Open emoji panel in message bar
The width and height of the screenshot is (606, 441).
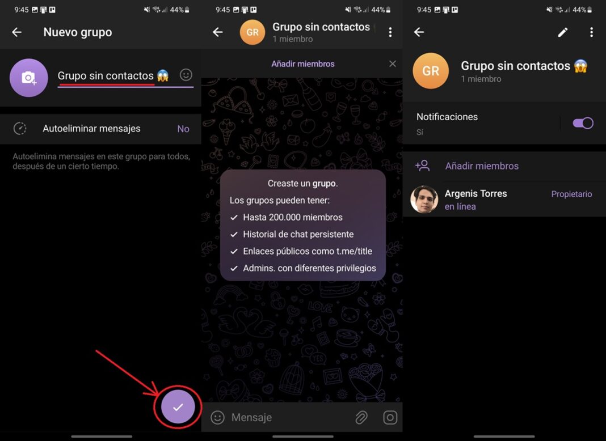pyautogui.click(x=217, y=417)
